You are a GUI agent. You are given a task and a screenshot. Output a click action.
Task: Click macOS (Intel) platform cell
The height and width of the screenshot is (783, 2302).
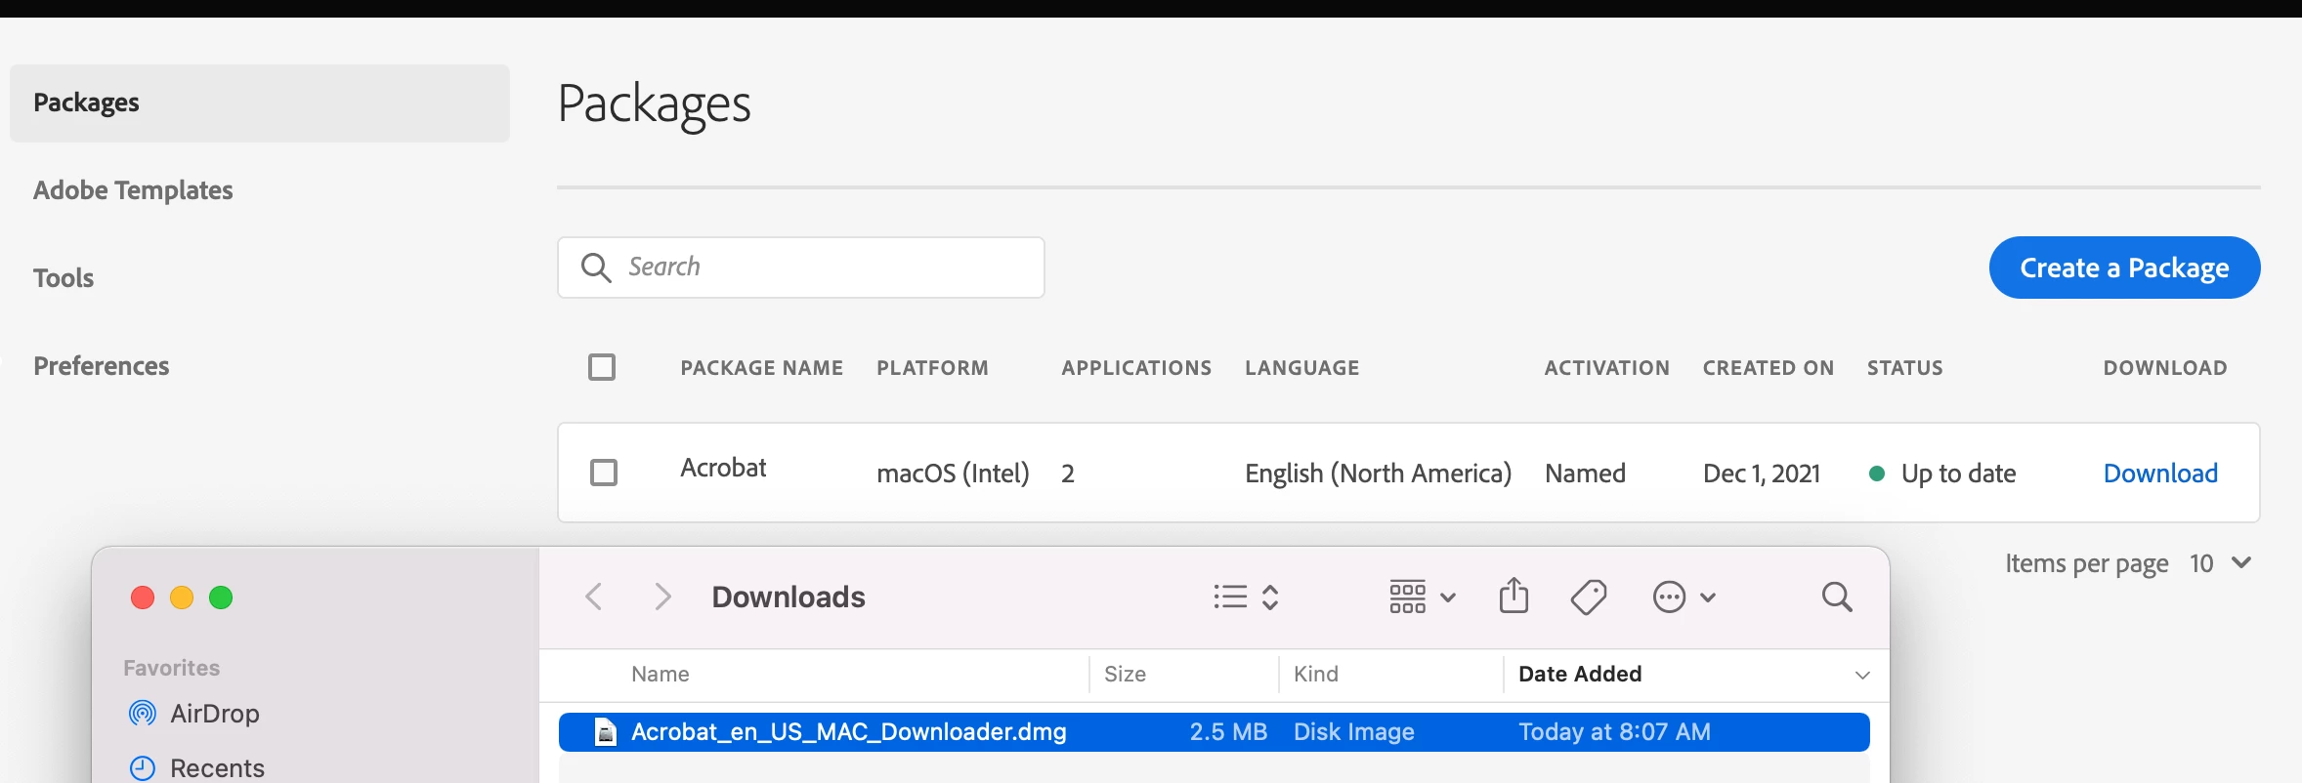coord(953,474)
